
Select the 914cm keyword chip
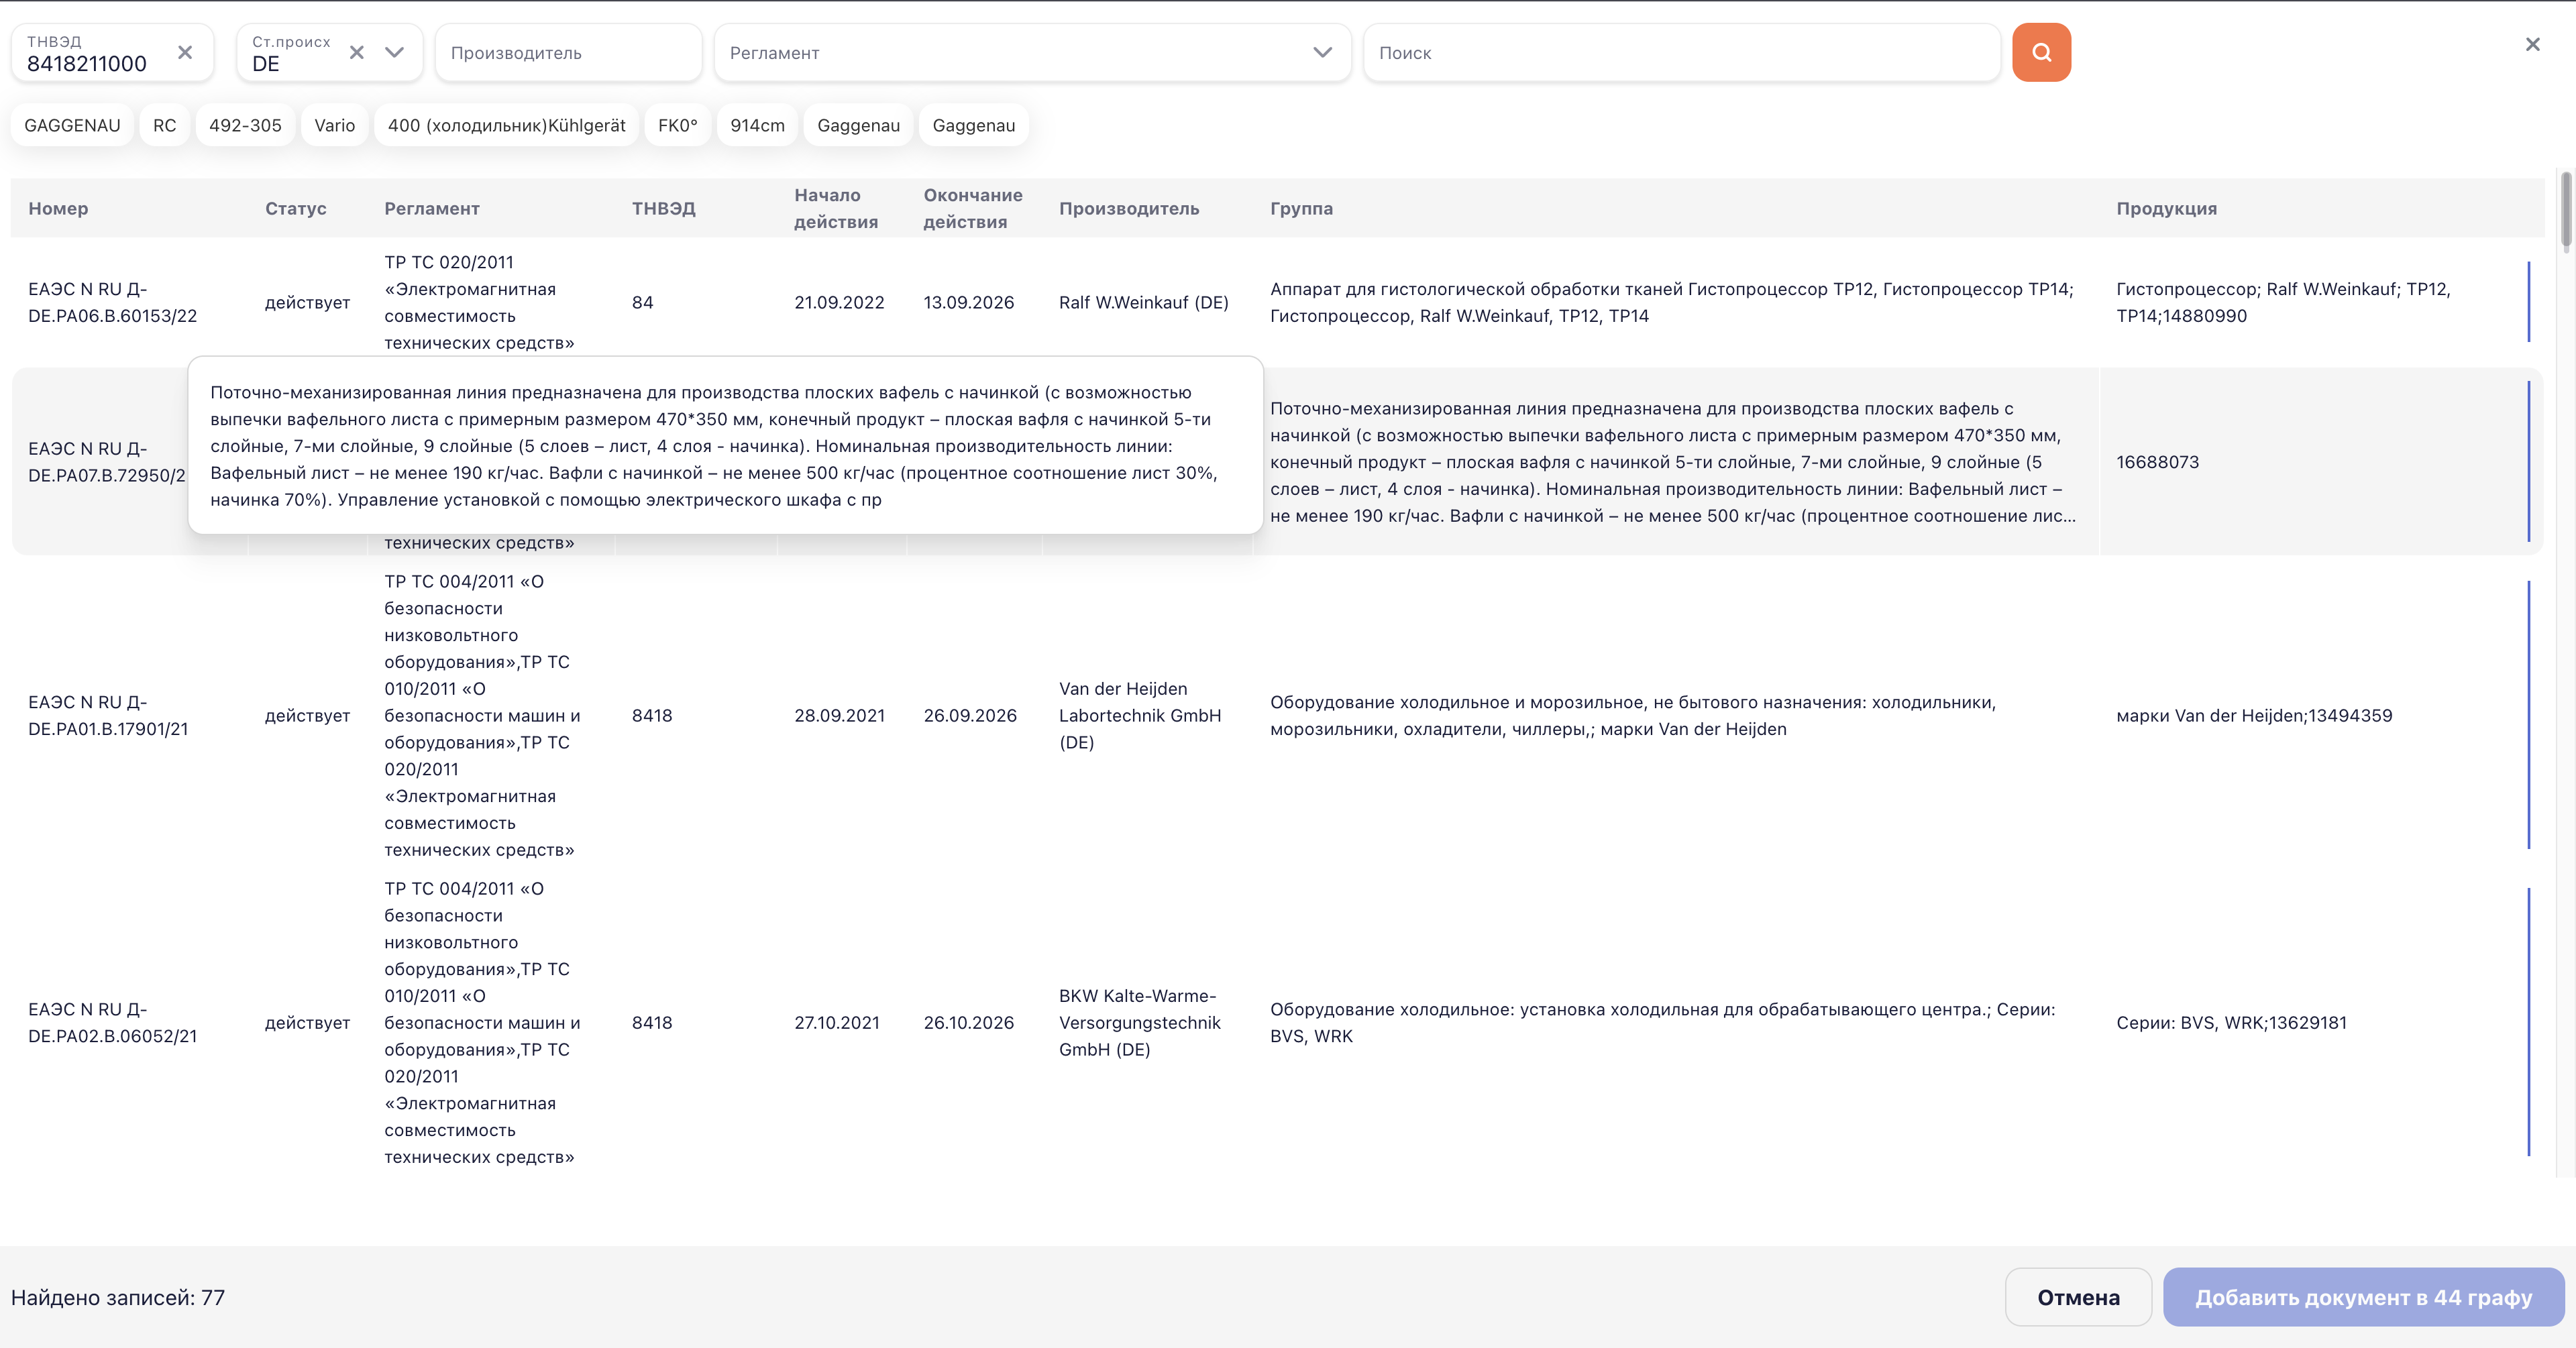coord(757,126)
